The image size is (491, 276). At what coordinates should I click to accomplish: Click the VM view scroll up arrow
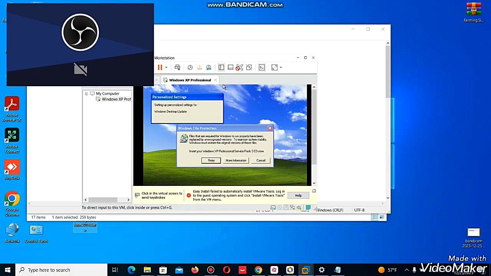(314, 87)
